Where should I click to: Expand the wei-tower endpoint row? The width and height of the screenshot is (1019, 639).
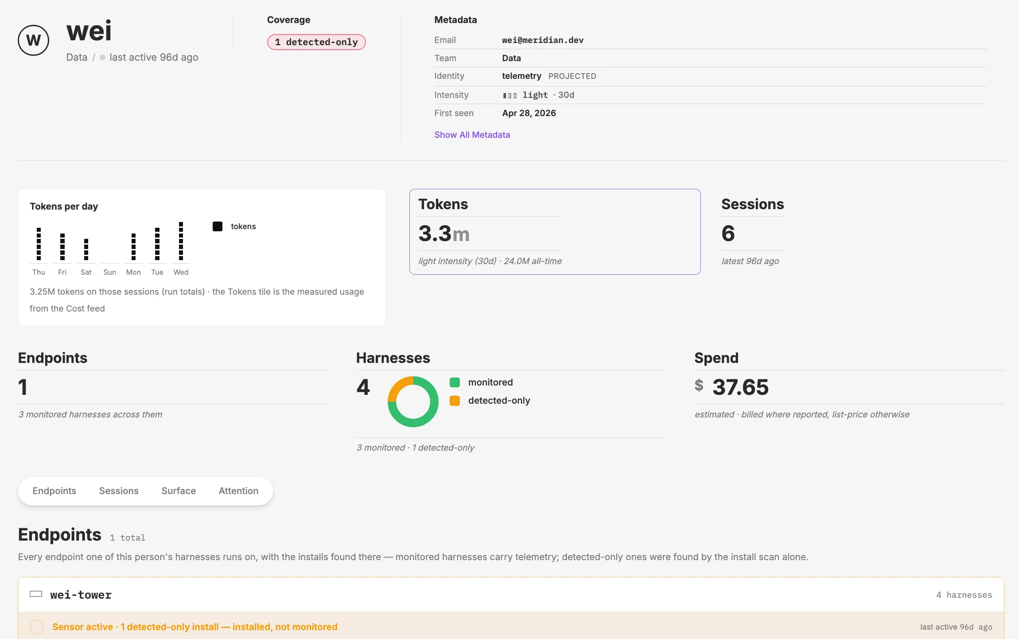pyautogui.click(x=511, y=595)
